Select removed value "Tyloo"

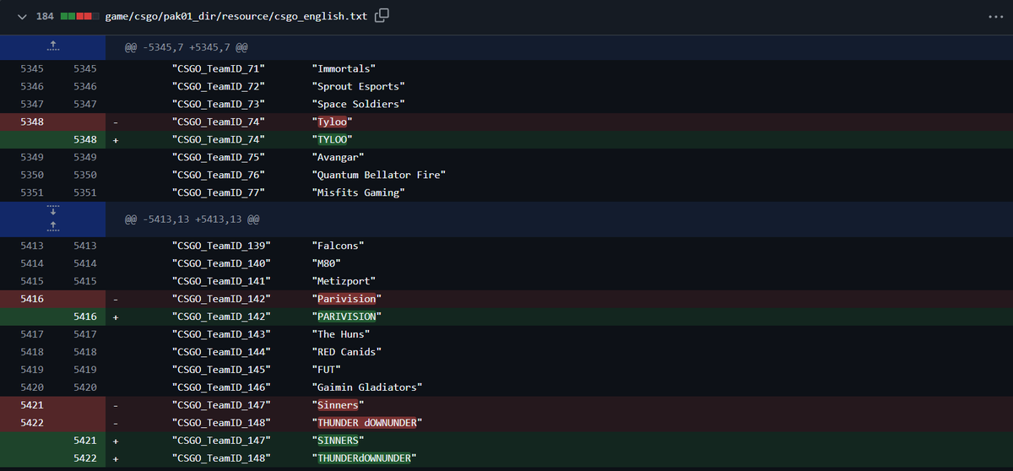point(332,122)
